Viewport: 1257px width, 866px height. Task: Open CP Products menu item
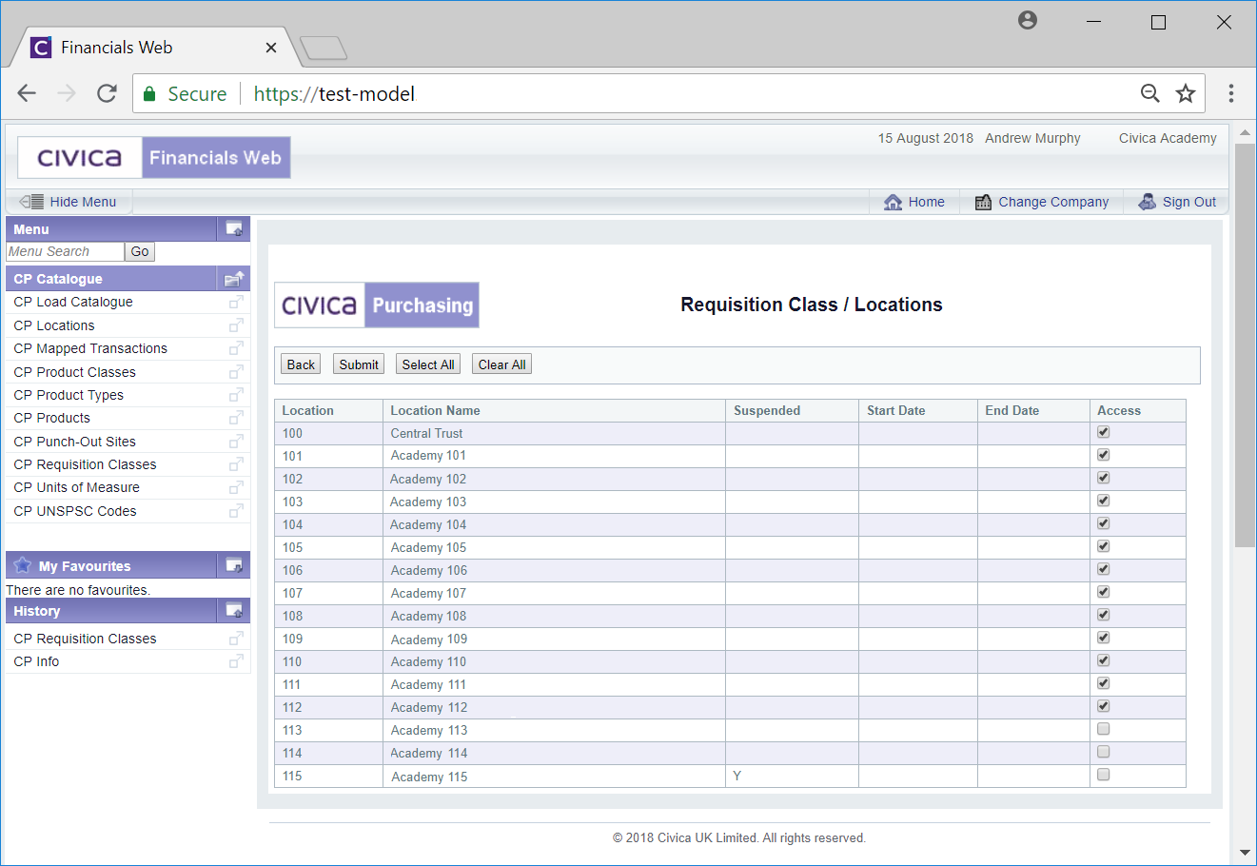[x=52, y=418]
